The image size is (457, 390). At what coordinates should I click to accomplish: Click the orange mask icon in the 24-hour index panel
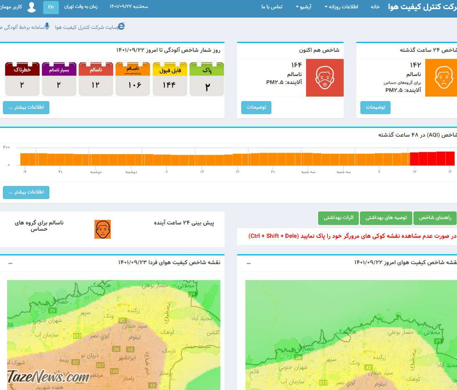click(x=444, y=77)
